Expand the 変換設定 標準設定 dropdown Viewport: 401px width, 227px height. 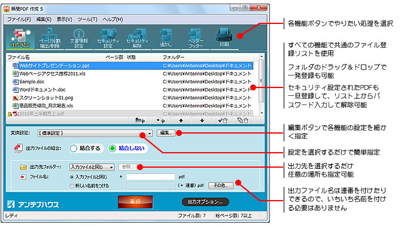pos(150,134)
